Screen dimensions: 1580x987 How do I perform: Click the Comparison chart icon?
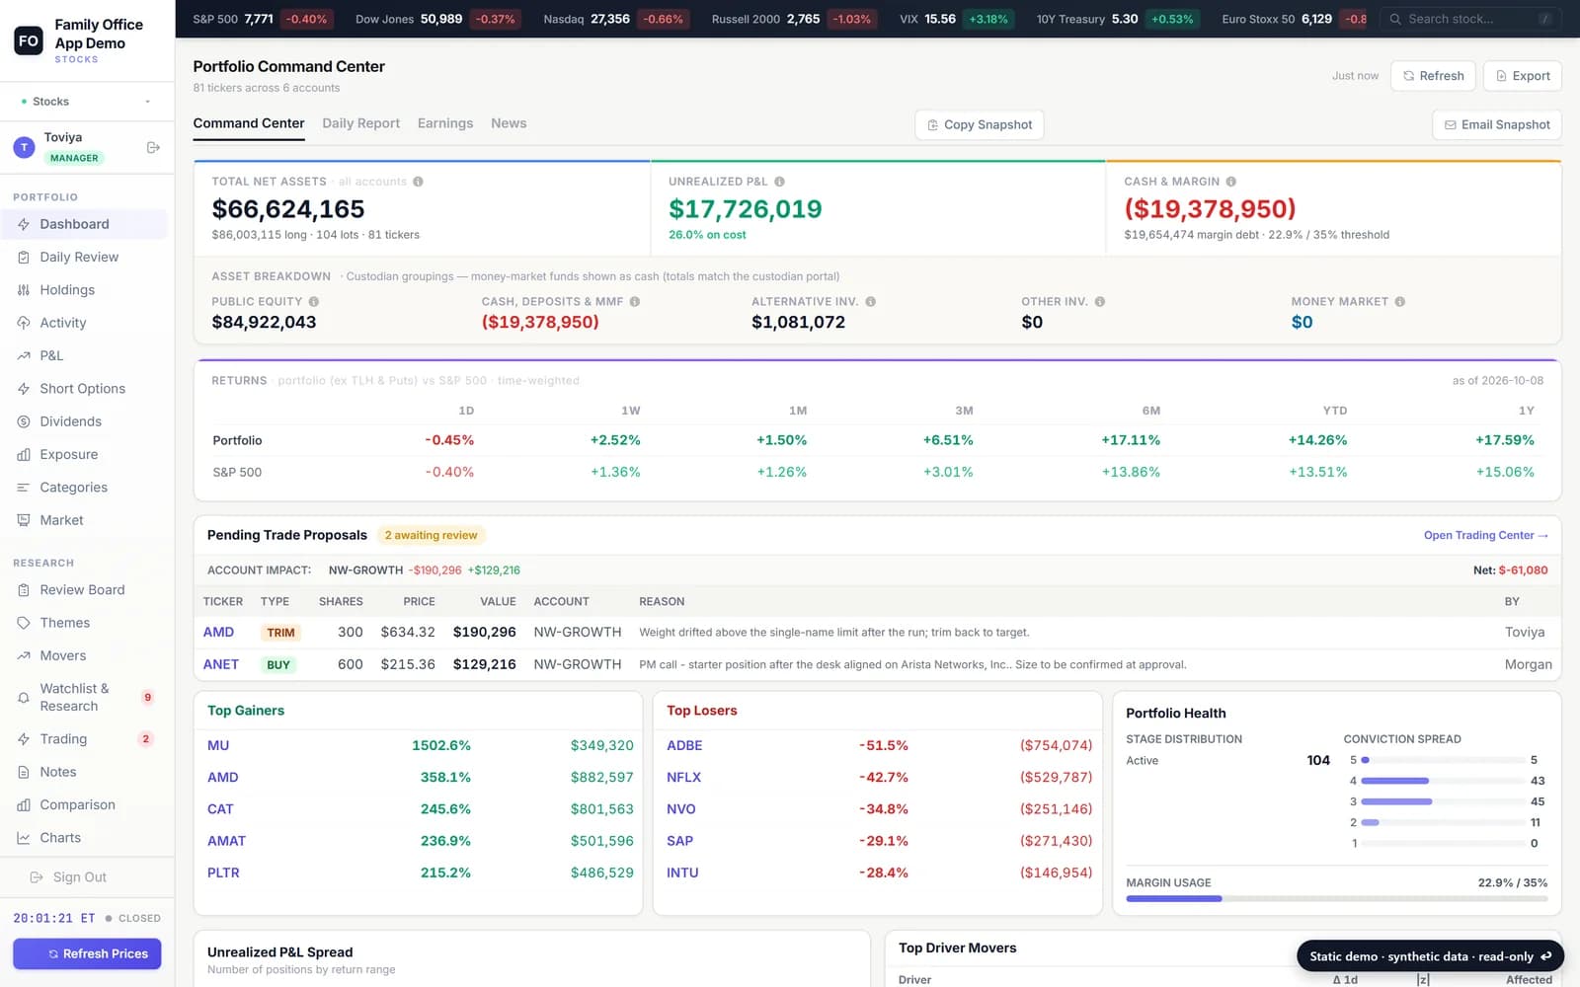coord(24,805)
